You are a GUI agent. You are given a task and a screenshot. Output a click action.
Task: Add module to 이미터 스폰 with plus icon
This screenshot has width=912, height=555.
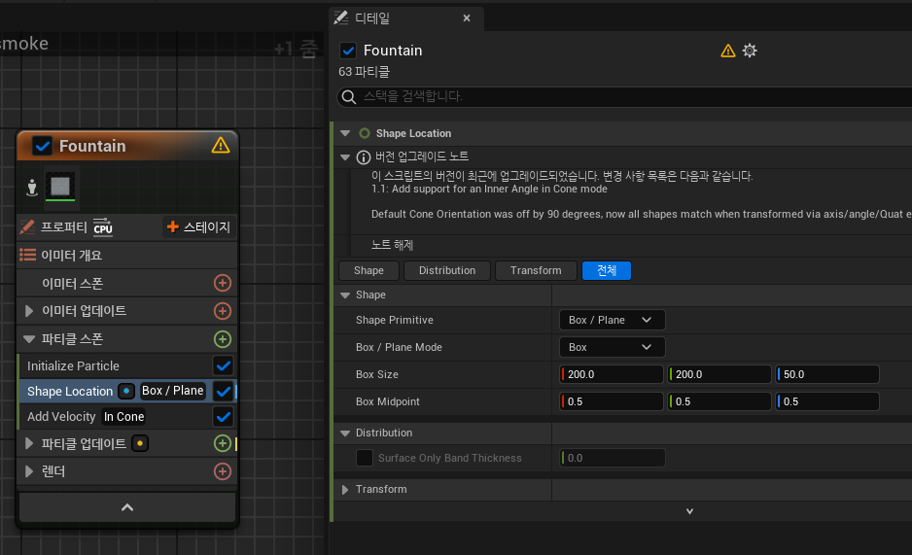click(223, 283)
